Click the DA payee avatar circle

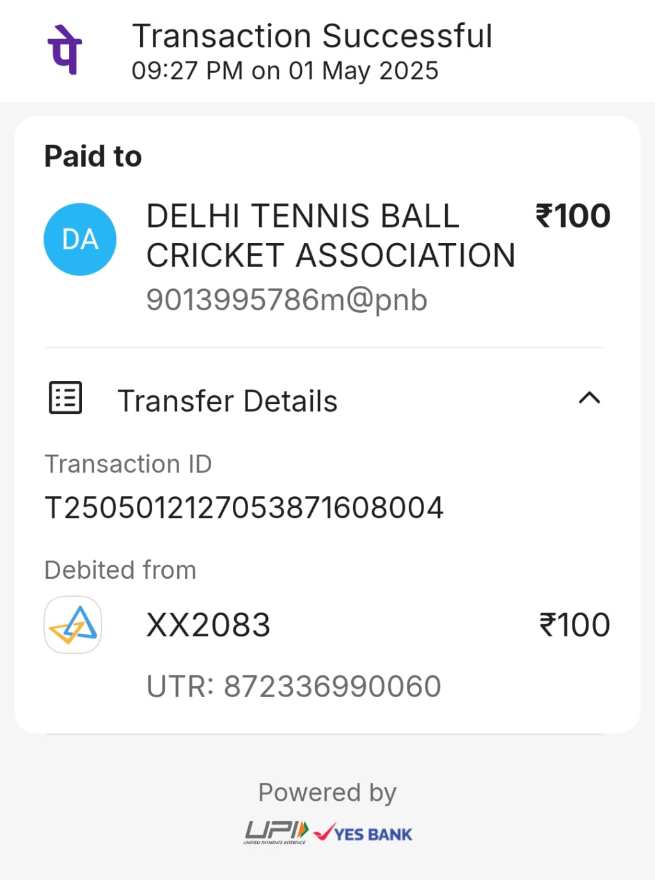(x=80, y=239)
